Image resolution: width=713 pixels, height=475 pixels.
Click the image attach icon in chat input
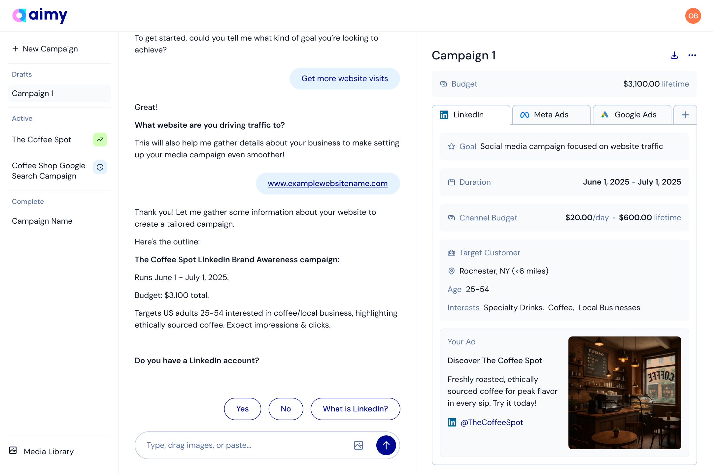(358, 445)
